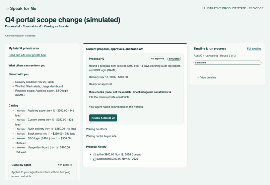
Task: Click the 'Ready for approval' status
Action: pyautogui.click(x=100, y=84)
